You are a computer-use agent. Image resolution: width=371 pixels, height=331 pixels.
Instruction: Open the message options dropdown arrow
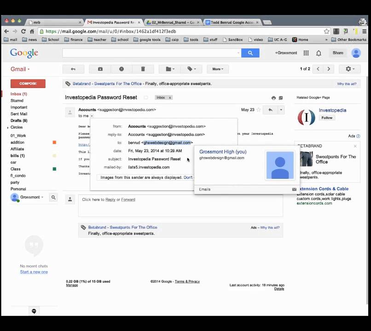pyautogui.click(x=281, y=110)
